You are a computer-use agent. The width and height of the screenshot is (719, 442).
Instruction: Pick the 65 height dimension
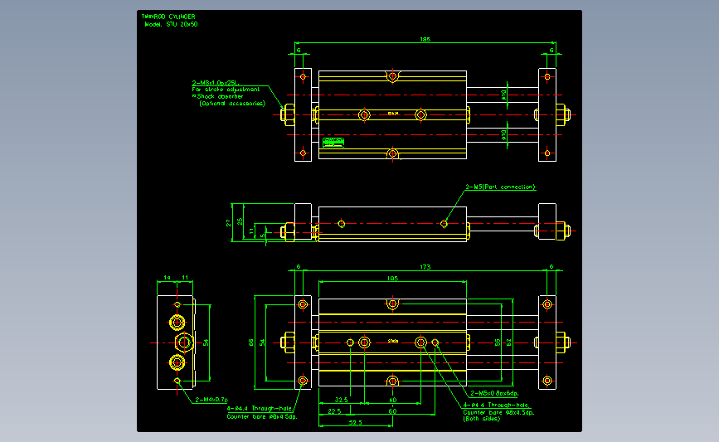coord(251,342)
